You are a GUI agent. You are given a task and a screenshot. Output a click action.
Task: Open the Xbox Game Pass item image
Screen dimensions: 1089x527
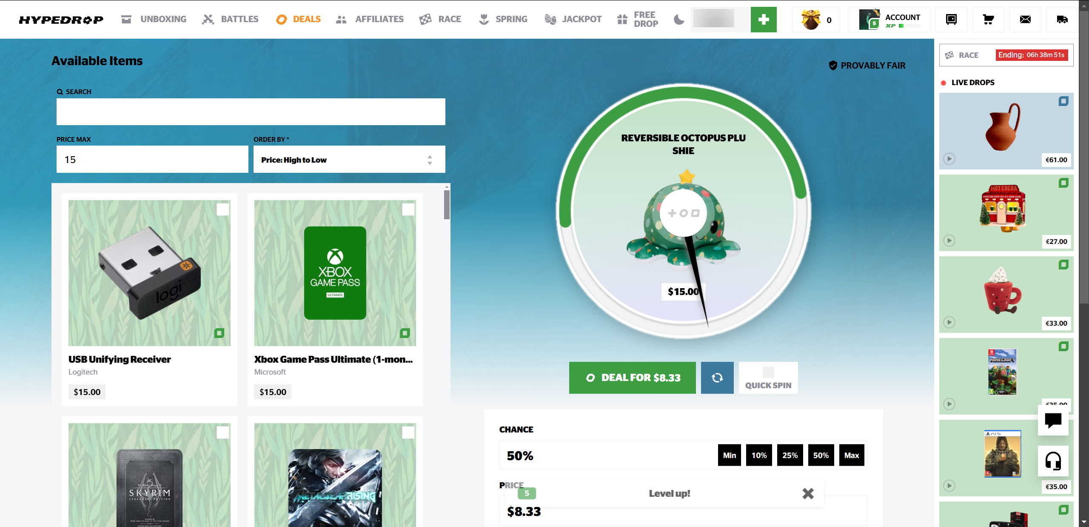point(335,273)
